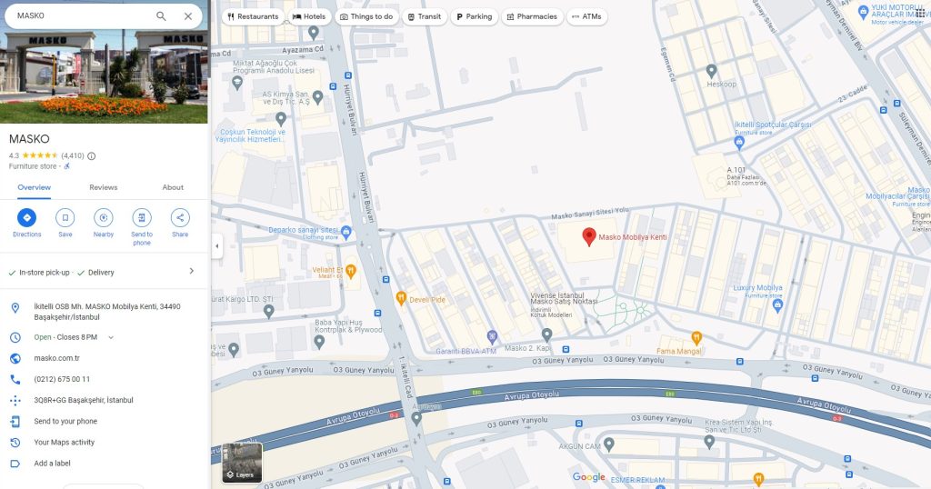Image resolution: width=931 pixels, height=489 pixels.
Task: Switch to the Overview tab
Action: (34, 187)
